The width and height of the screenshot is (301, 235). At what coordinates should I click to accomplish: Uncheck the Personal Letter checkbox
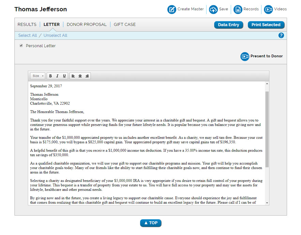pyautogui.click(x=21, y=45)
